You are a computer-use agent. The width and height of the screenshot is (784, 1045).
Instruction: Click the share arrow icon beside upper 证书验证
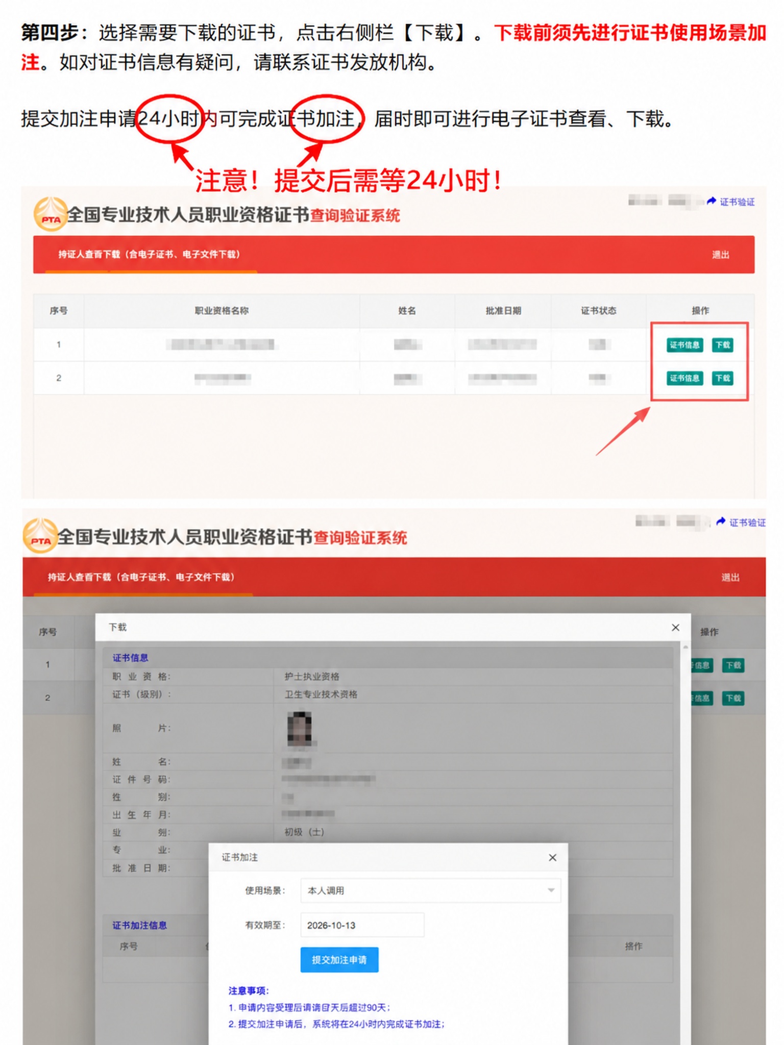click(712, 202)
